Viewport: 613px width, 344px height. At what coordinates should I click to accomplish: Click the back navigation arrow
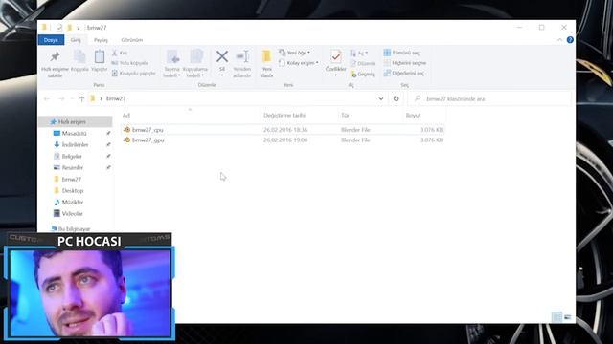(x=47, y=98)
